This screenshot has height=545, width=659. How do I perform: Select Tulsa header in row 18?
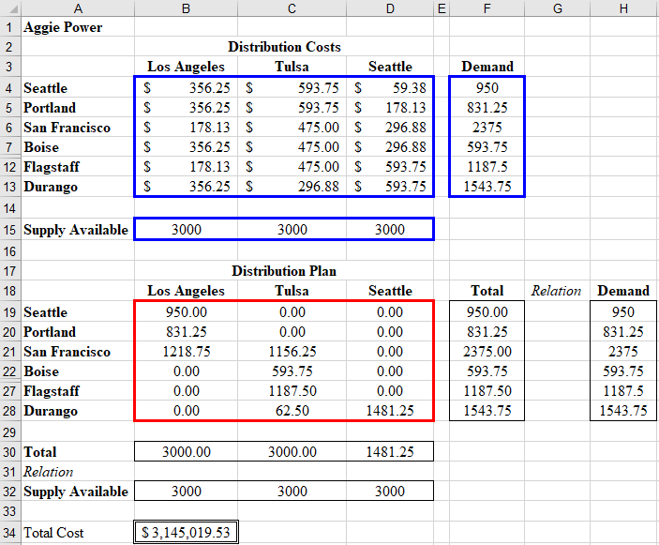pyautogui.click(x=292, y=291)
